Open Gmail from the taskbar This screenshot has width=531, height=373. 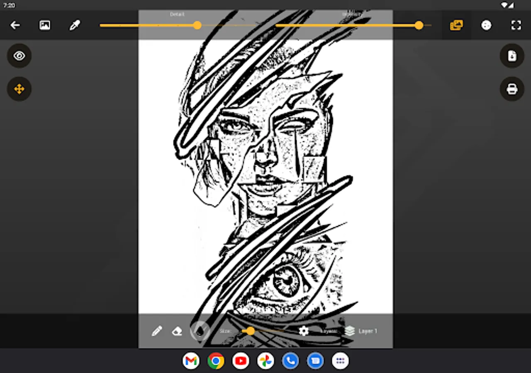tap(191, 361)
